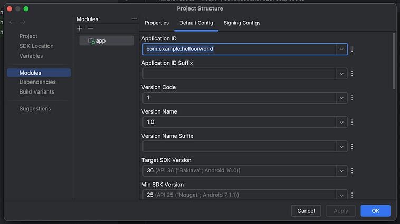Close the Project Structure window
The image size is (400, 224).
click(x=9, y=9)
